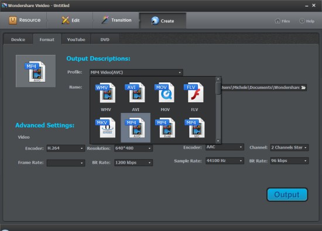Click the format list scrollbar thumb

pyautogui.click(x=218, y=88)
